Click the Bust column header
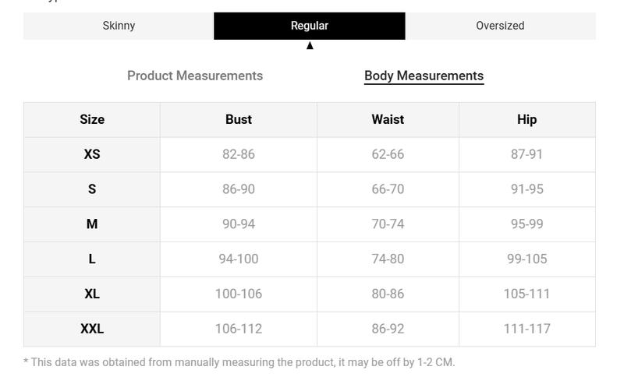 [239, 120]
